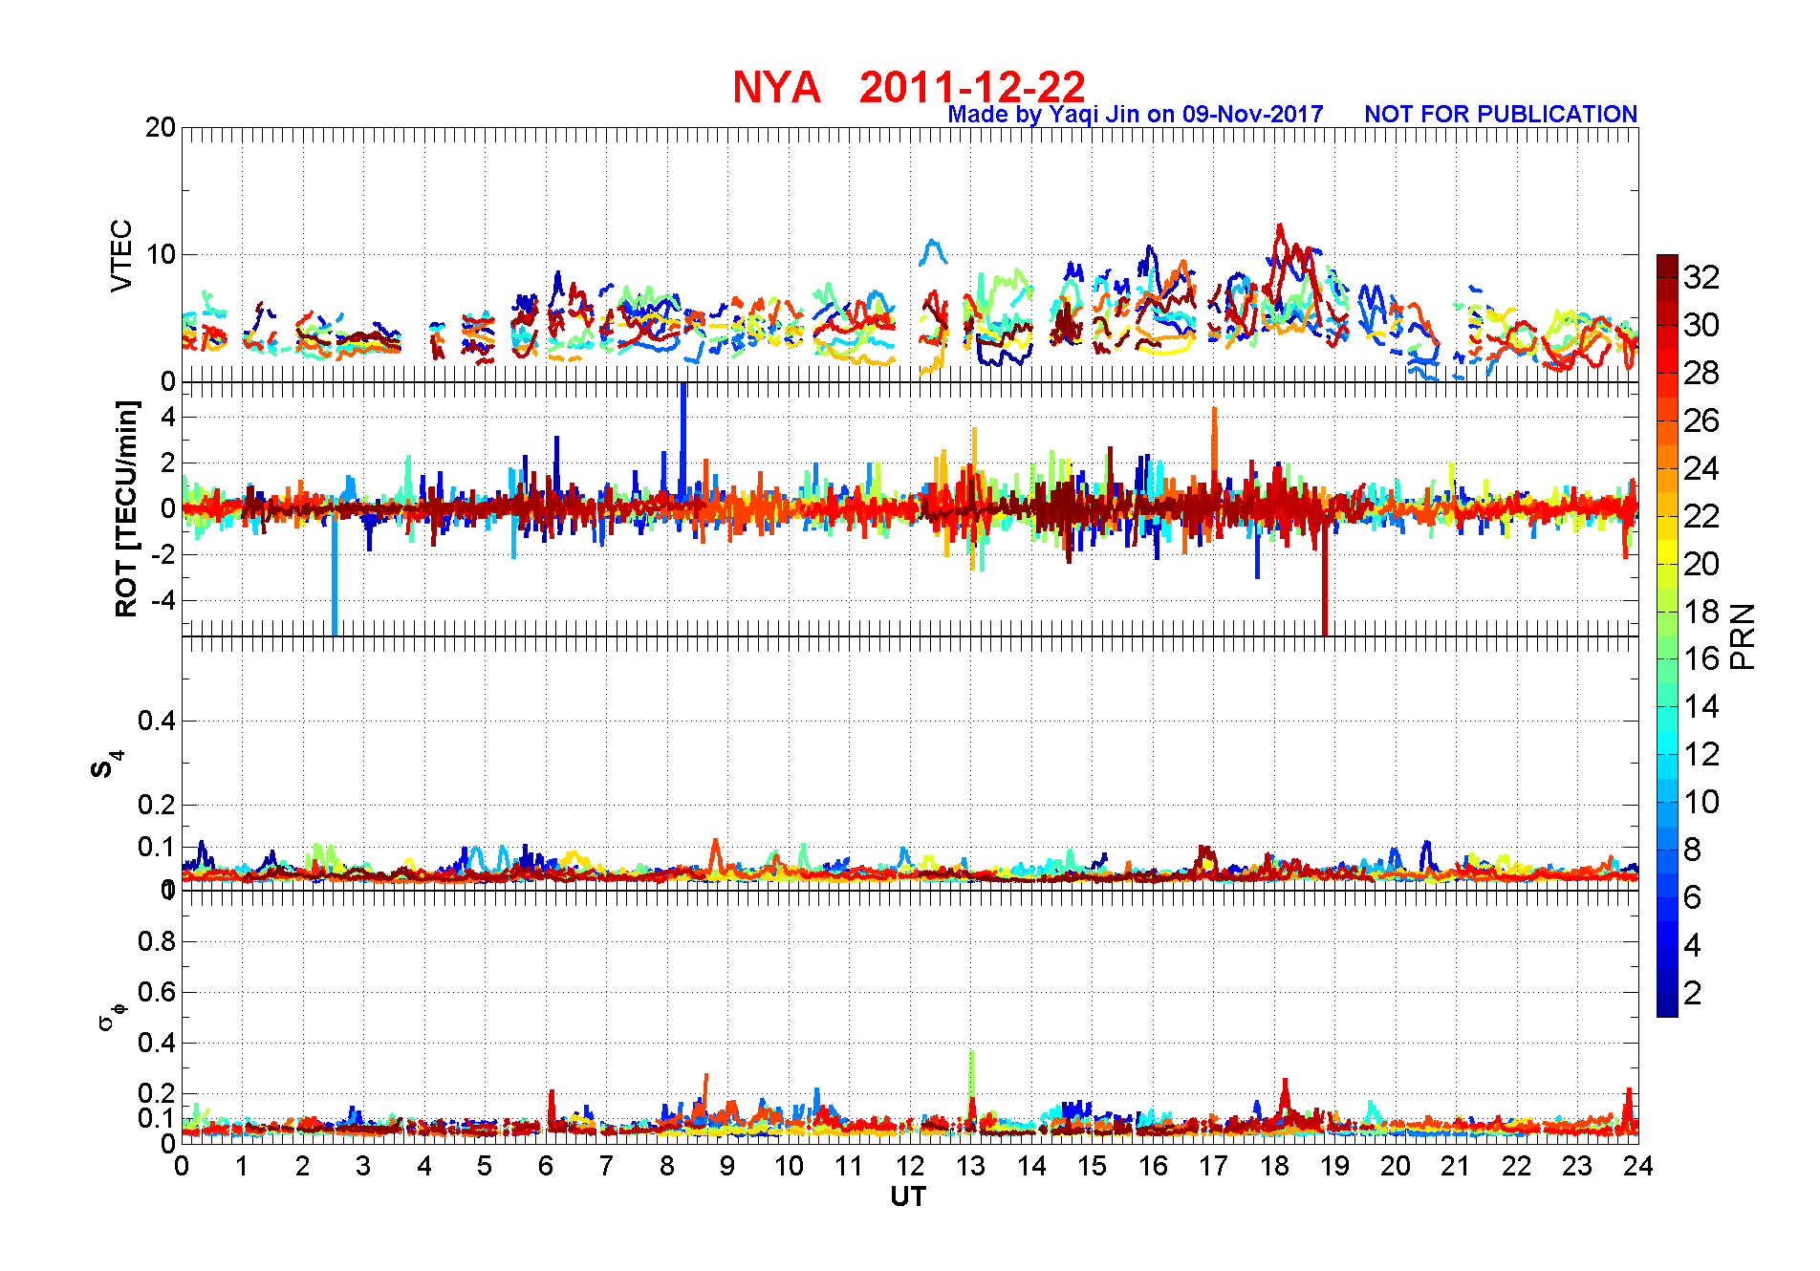Click the yellow band of PRN colorbar
This screenshot has height=1271, width=1820.
click(x=1667, y=551)
